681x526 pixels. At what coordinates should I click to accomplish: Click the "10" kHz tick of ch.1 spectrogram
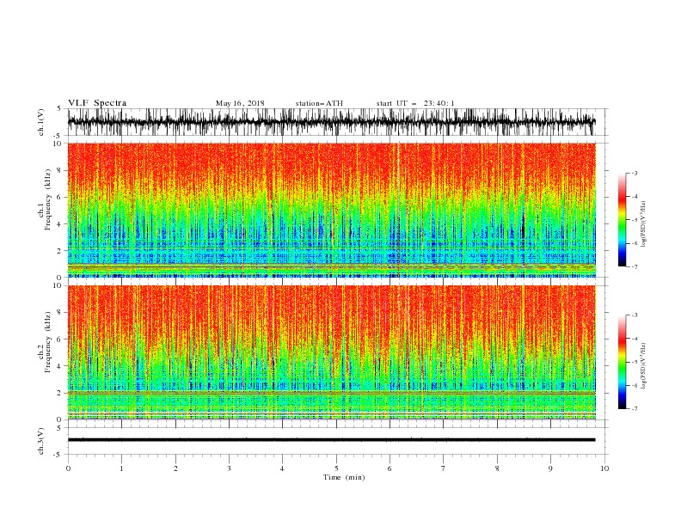click(57, 144)
